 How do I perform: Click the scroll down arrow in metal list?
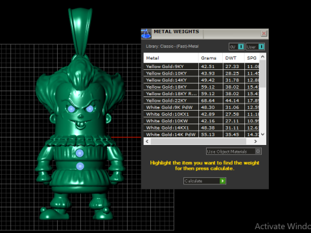pos(262,134)
